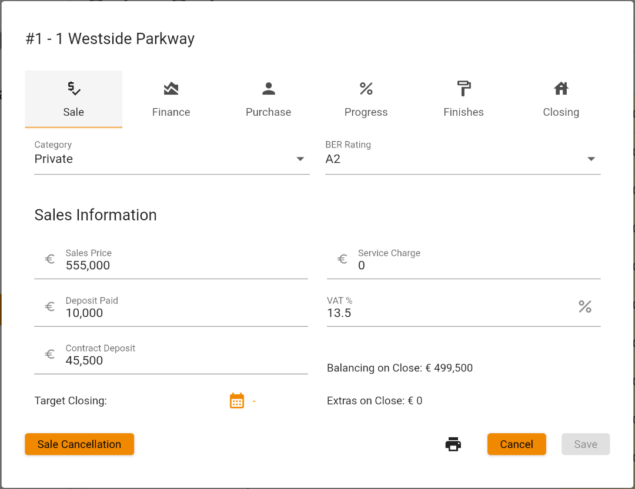
Task: Click the Sale tab dollar-check icon
Action: tap(73, 89)
